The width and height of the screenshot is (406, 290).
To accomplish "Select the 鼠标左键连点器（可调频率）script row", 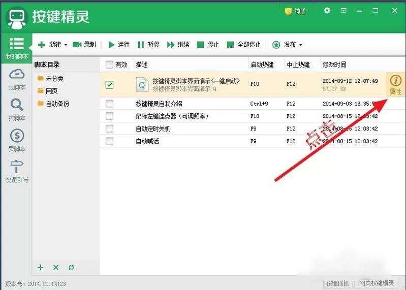I will tap(253, 116).
